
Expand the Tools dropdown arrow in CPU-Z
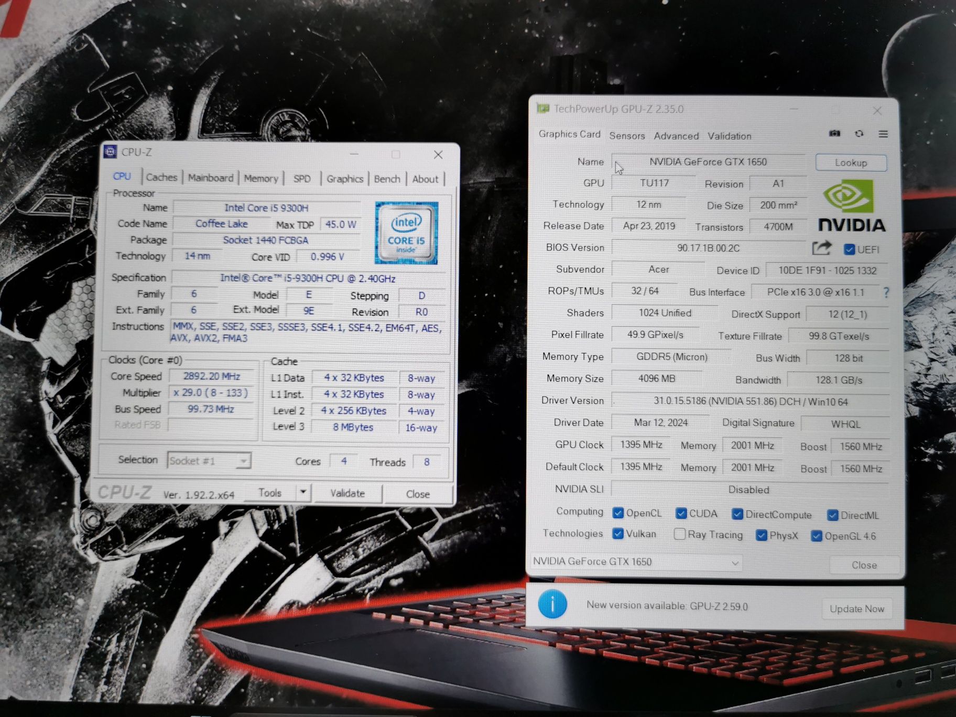(303, 493)
